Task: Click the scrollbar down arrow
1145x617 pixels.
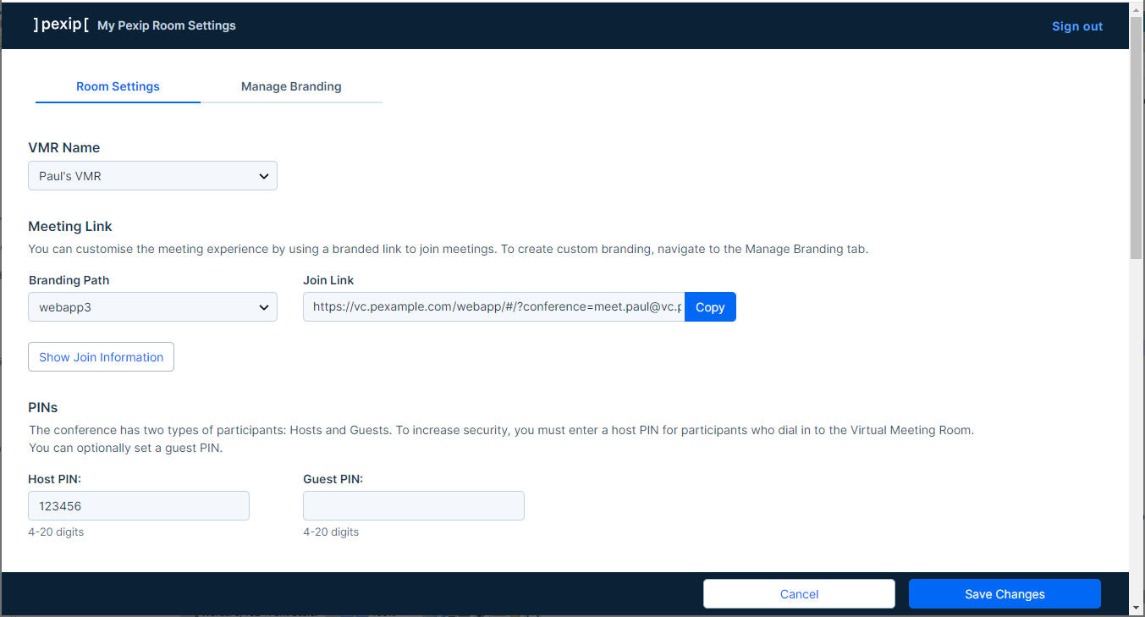Action: (x=1137, y=607)
